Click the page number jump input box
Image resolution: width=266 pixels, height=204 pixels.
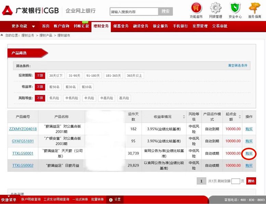[236, 181]
